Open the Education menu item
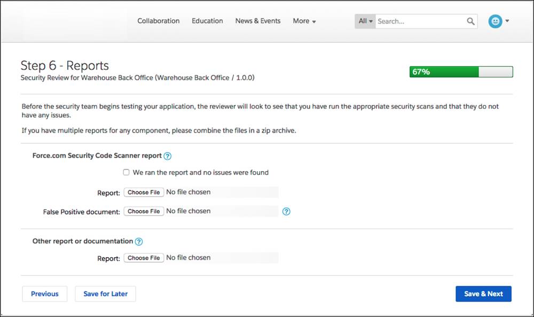 [x=207, y=21]
